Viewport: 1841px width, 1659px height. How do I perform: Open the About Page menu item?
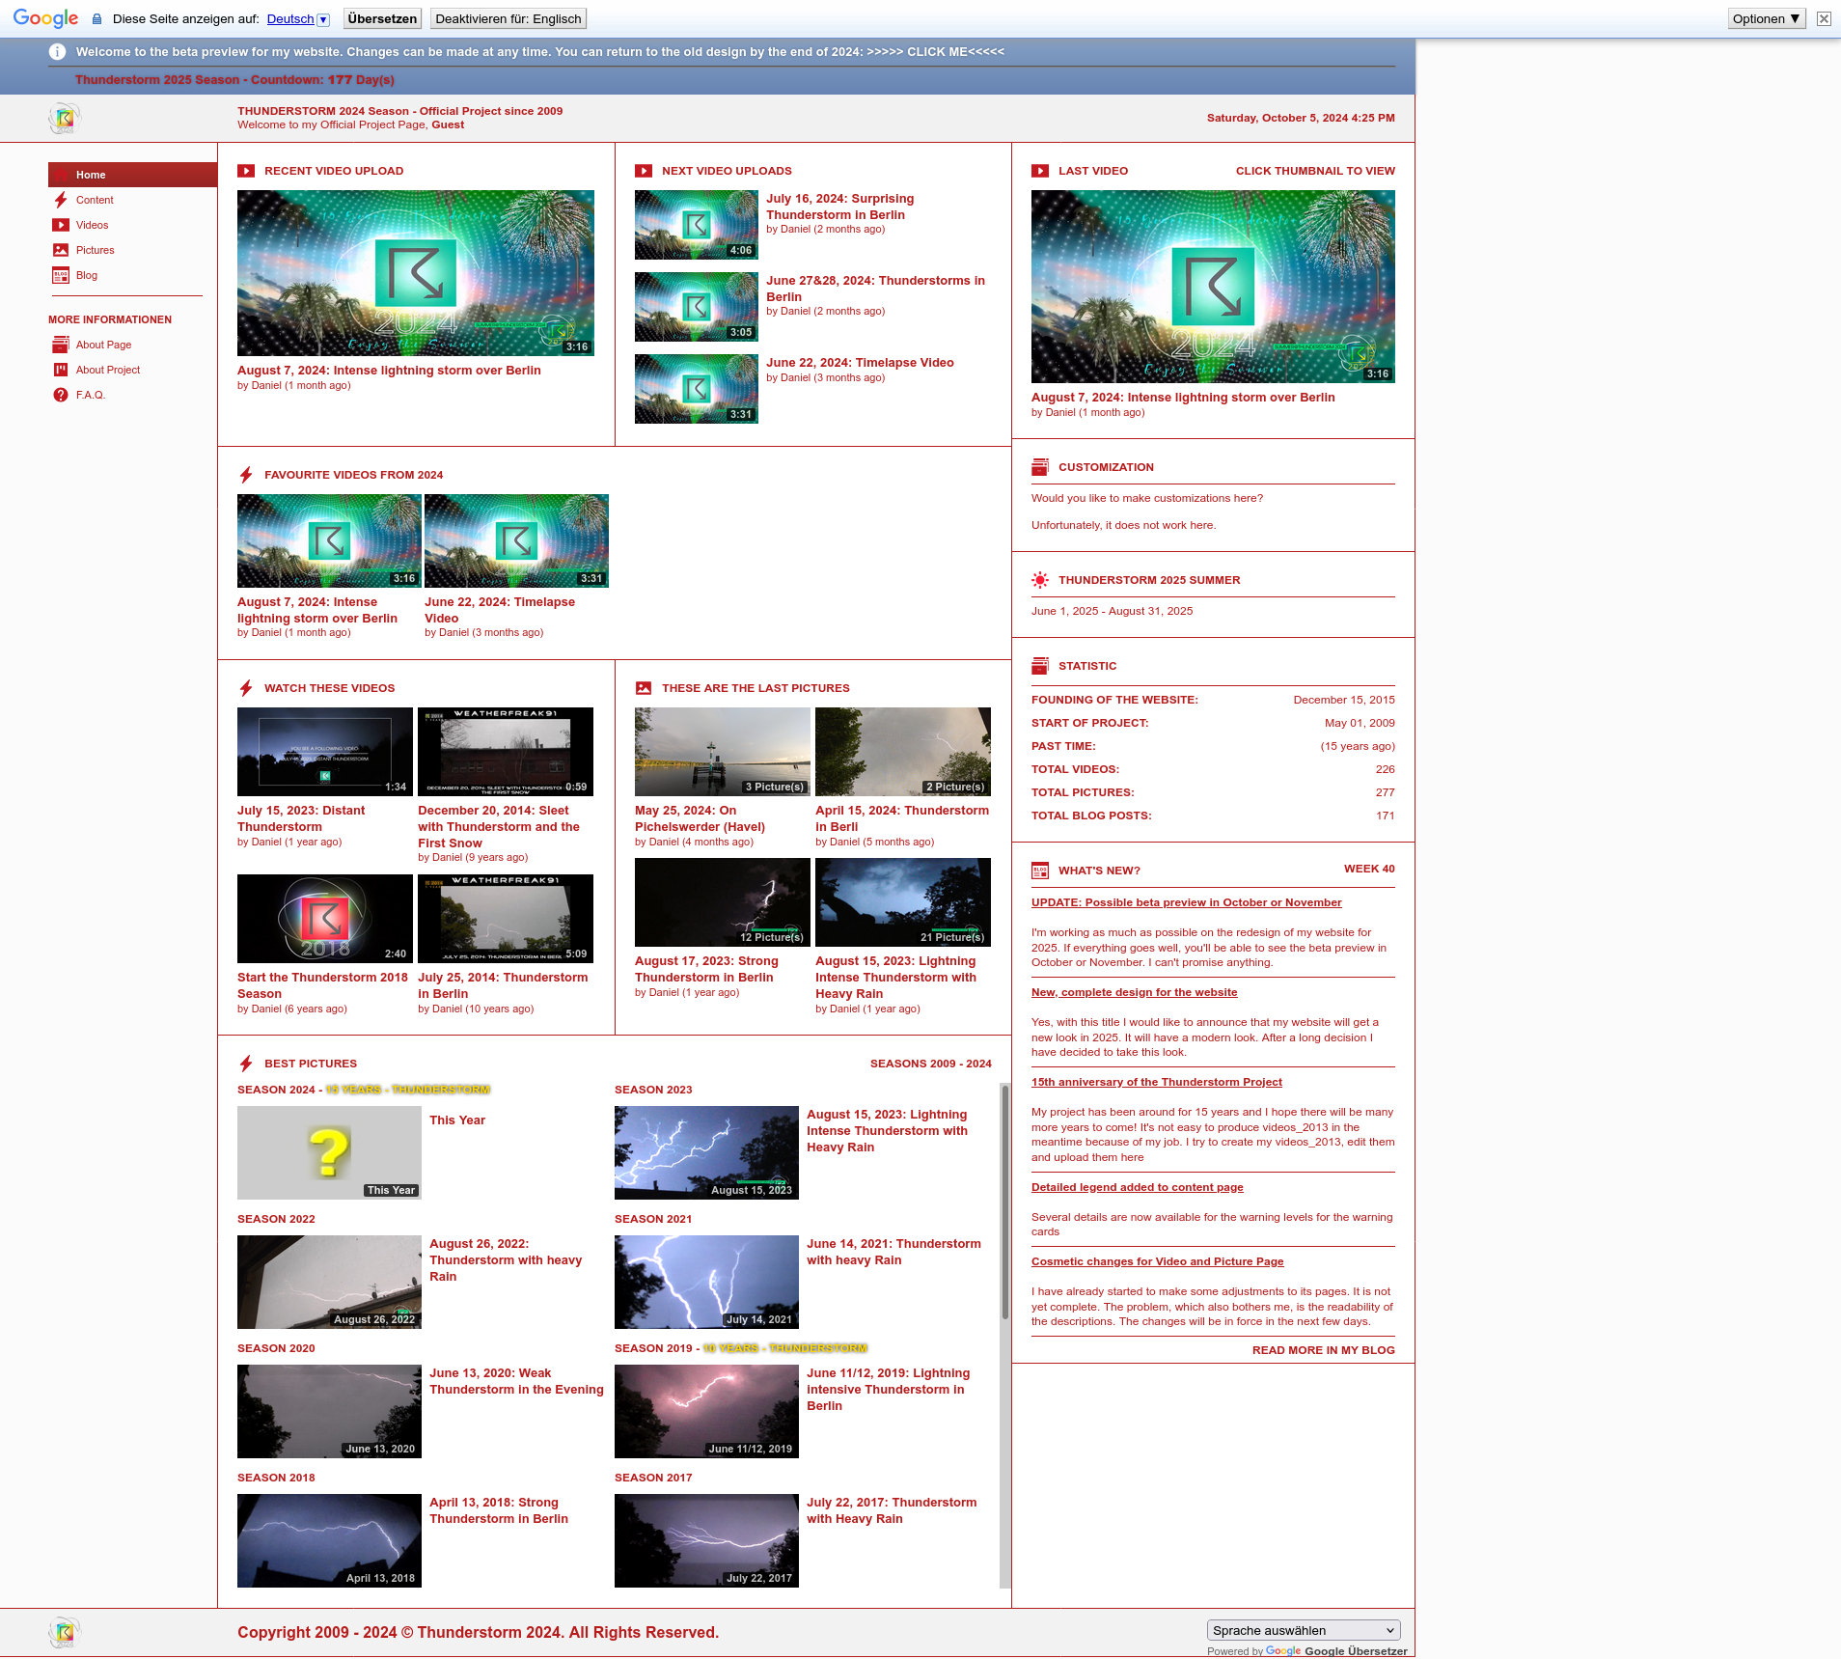(103, 345)
